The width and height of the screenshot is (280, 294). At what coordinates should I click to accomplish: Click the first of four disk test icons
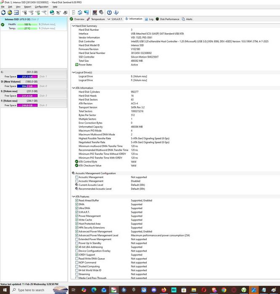pos(24,13)
